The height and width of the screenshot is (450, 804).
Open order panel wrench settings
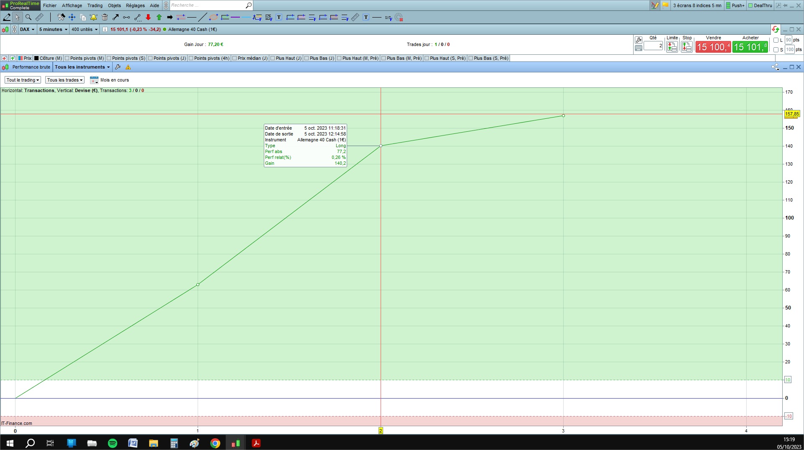pos(638,40)
